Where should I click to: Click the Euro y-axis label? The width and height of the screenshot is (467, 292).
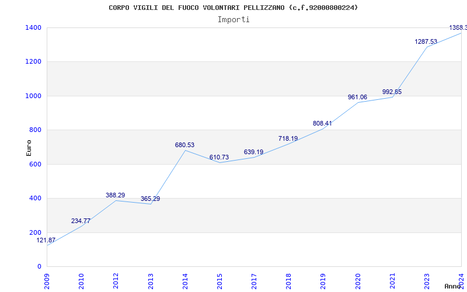coord(29,148)
